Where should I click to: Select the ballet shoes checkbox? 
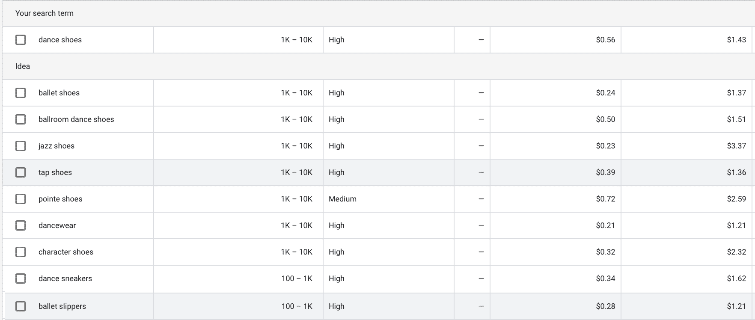point(21,93)
